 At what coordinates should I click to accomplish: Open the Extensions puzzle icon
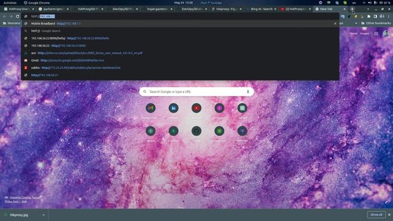[x=368, y=17]
